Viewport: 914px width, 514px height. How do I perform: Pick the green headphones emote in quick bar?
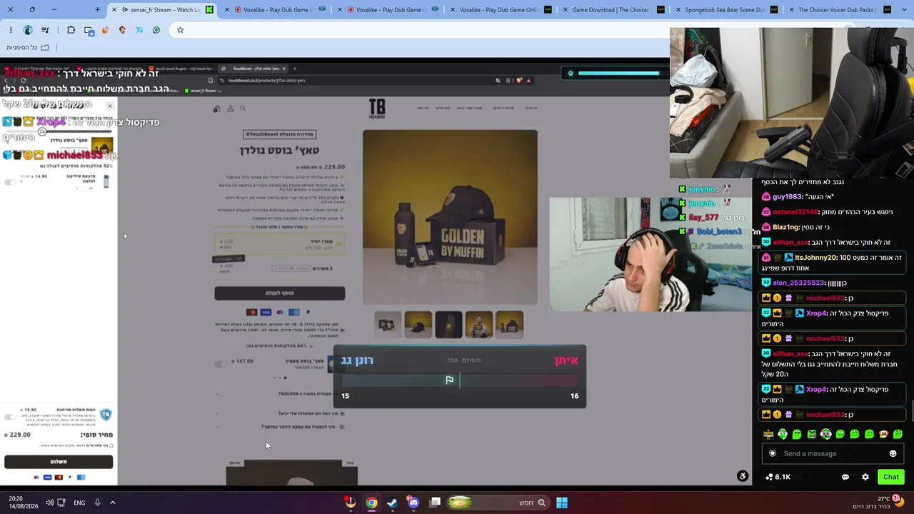(783, 434)
